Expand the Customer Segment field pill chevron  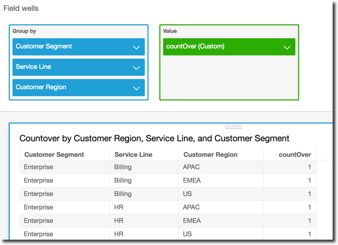136,47
